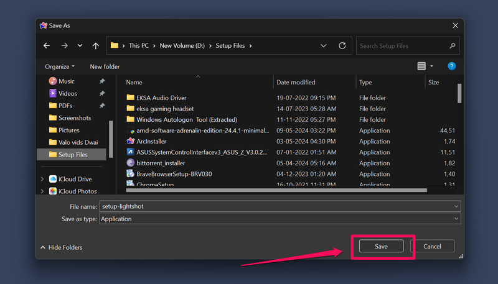Select the Videos icon in sidebar
The image size is (498, 284).
pyautogui.click(x=53, y=93)
